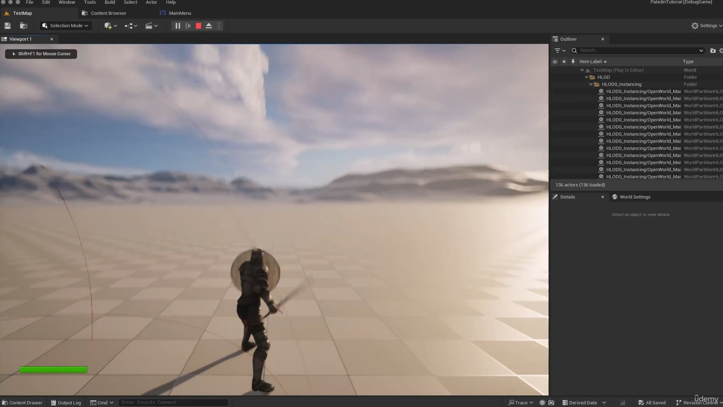Expand the HLOD folder in Outliner
Image resolution: width=723 pixels, height=407 pixels.
587,77
